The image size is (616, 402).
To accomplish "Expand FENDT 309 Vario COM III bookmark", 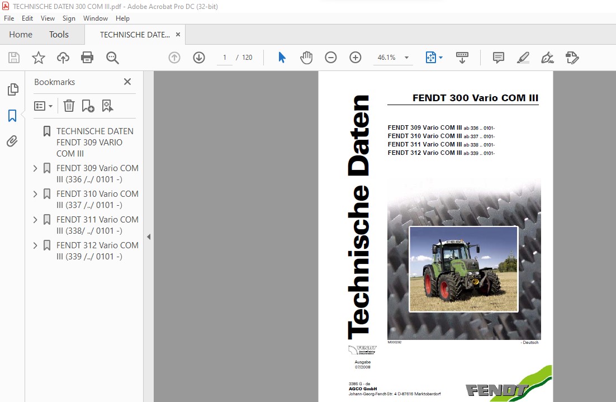I will pyautogui.click(x=35, y=169).
